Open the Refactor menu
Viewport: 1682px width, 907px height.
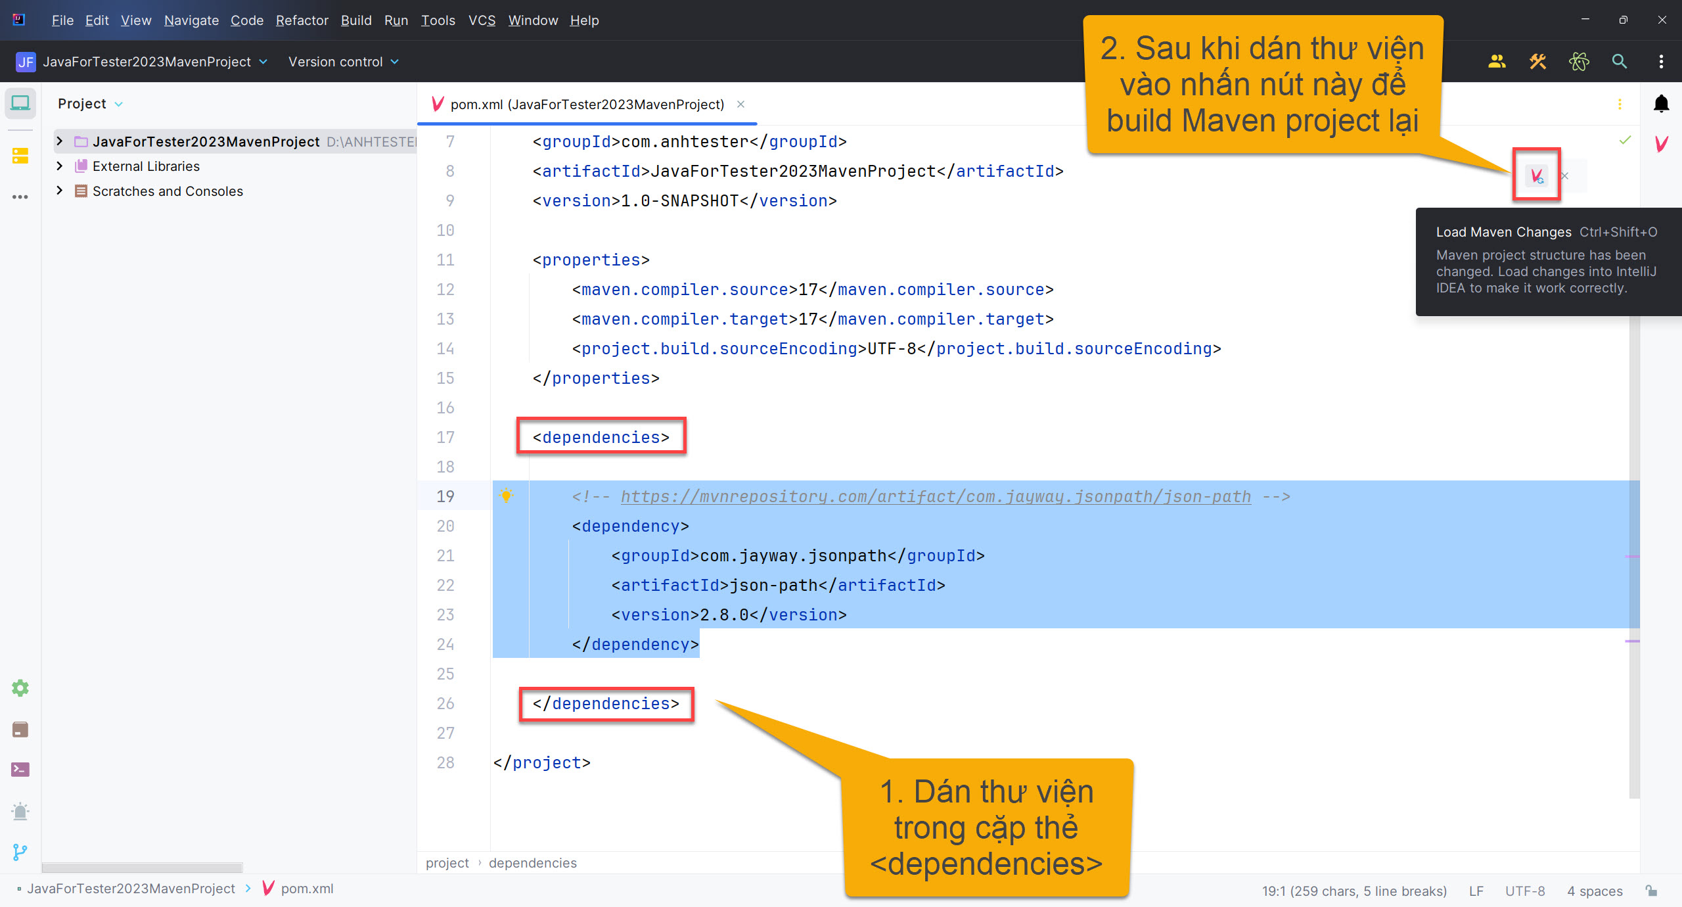302,20
